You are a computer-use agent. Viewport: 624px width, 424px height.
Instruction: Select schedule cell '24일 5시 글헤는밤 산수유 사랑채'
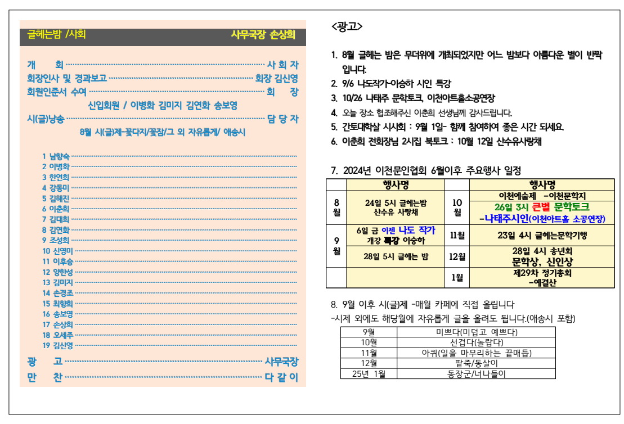[x=396, y=208]
